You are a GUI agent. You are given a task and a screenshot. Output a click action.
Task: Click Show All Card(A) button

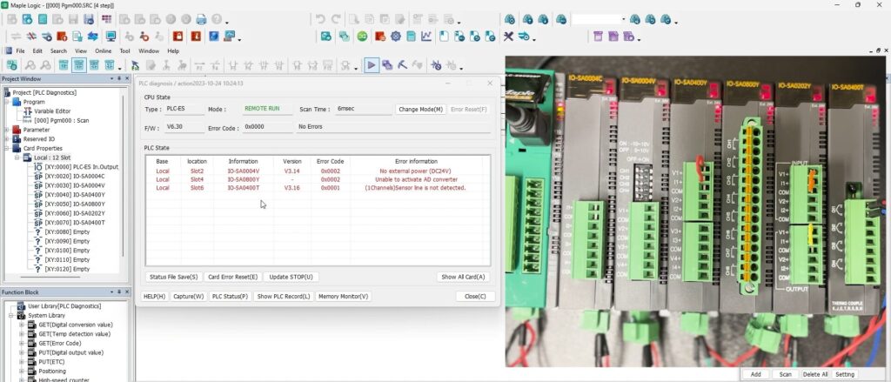pyautogui.click(x=463, y=277)
